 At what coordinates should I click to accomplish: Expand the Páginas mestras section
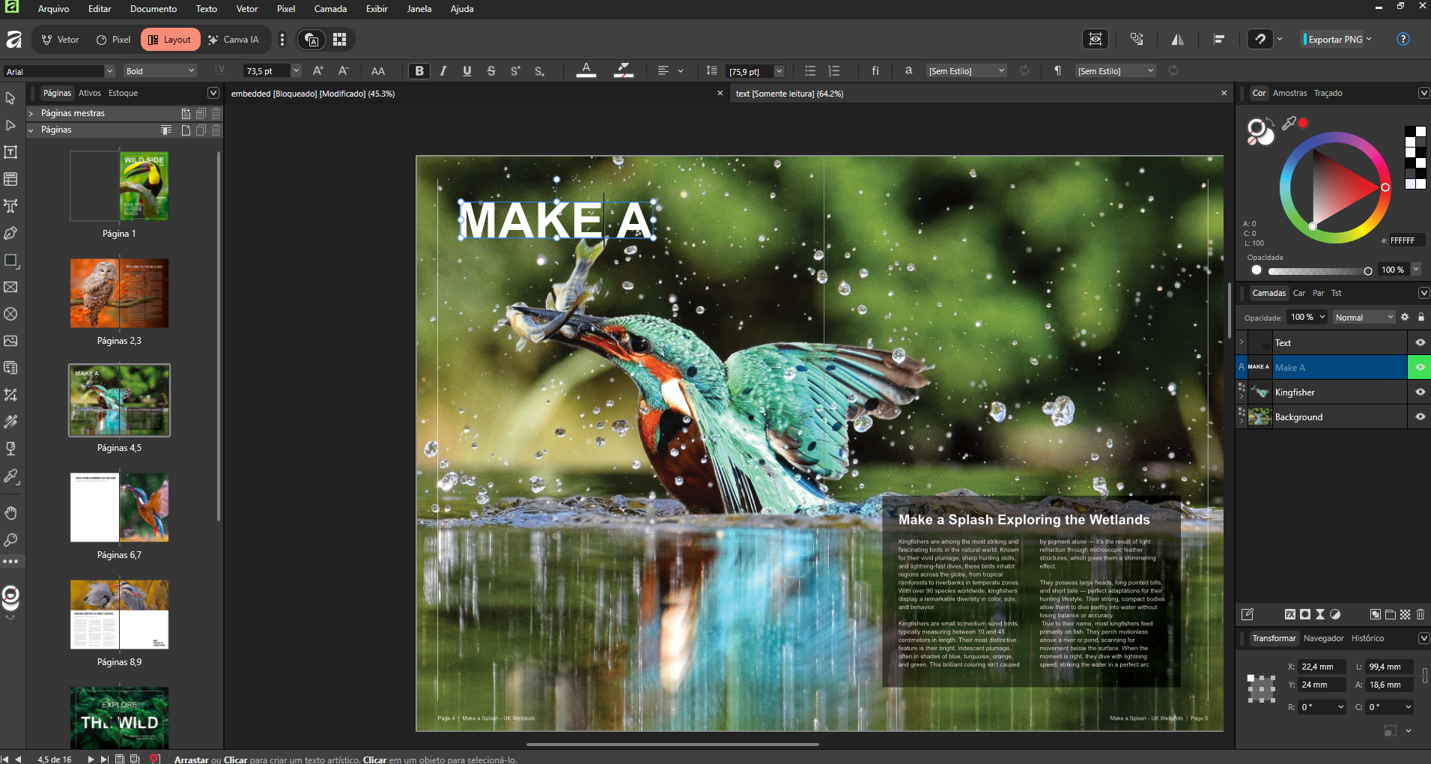pos(31,113)
